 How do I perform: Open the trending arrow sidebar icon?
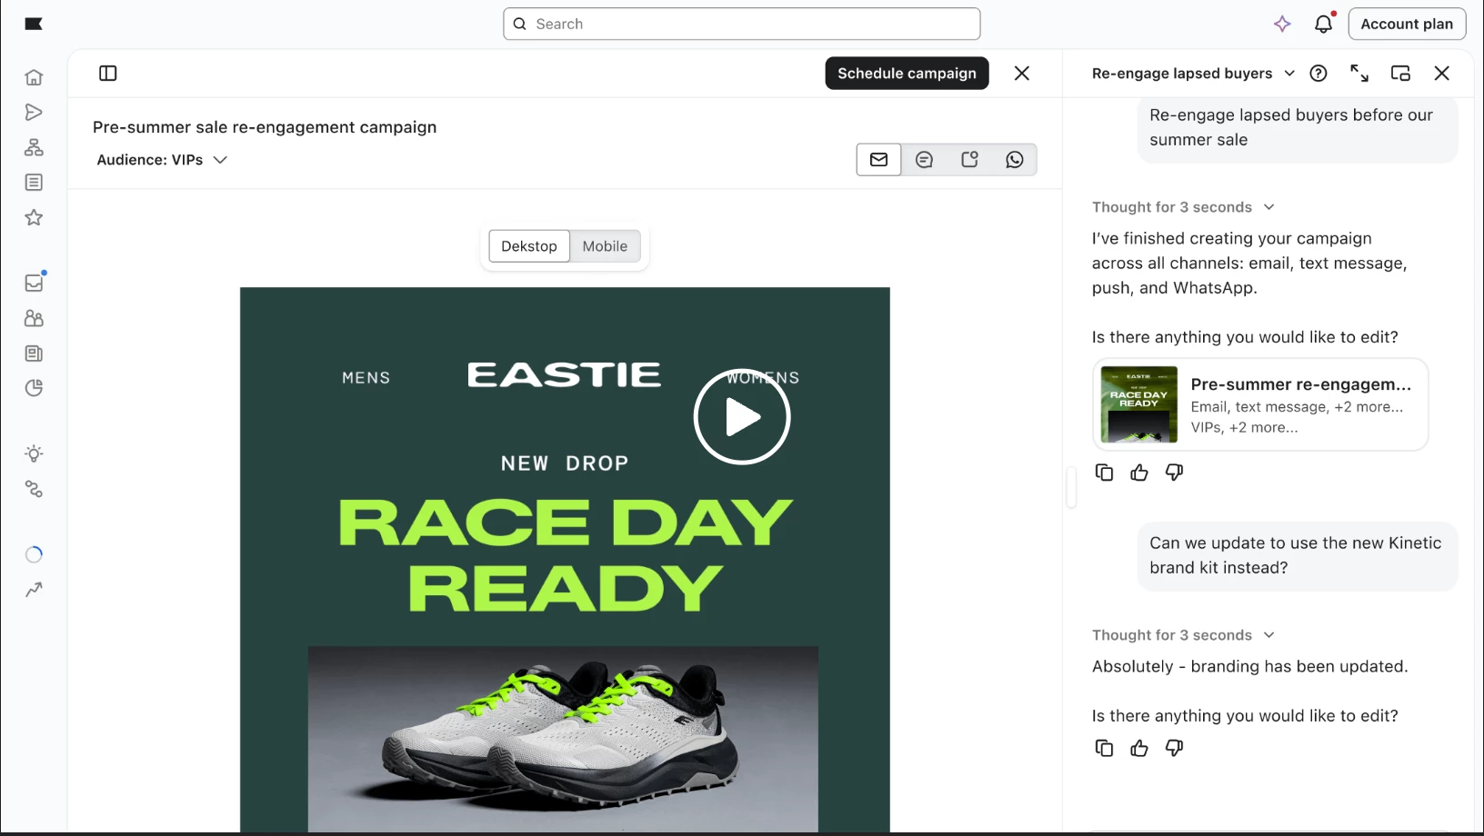point(34,590)
